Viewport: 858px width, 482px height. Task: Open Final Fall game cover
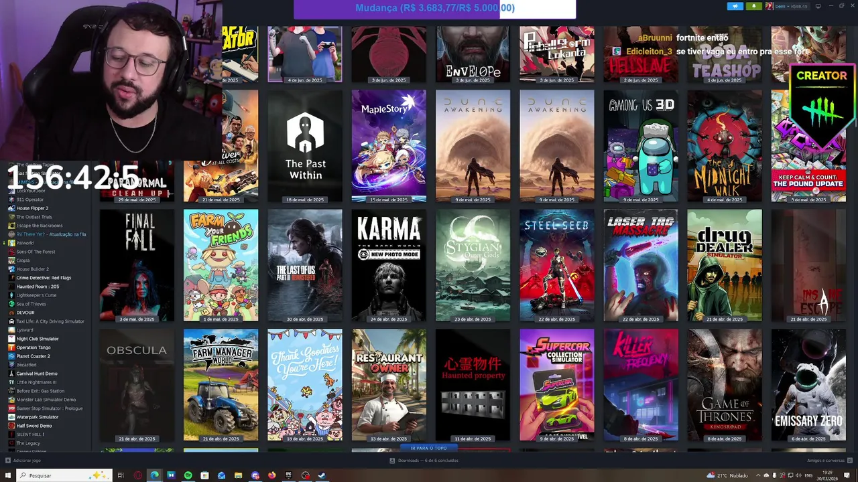coord(137,266)
